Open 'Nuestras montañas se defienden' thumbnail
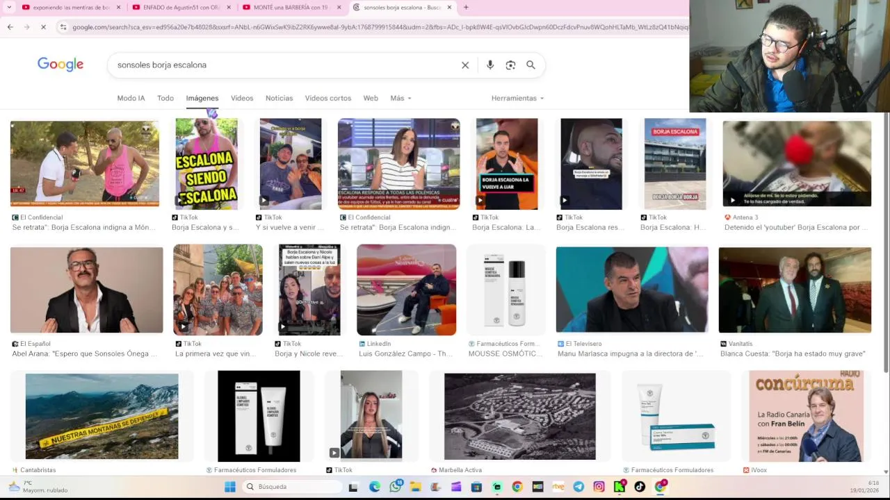The width and height of the screenshot is (890, 500). 102,417
